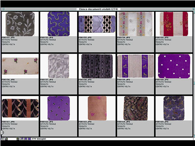Open the F00165.JPG purple horses fabric thumbnail
Screen dimensions: 195x146
[174, 108]
